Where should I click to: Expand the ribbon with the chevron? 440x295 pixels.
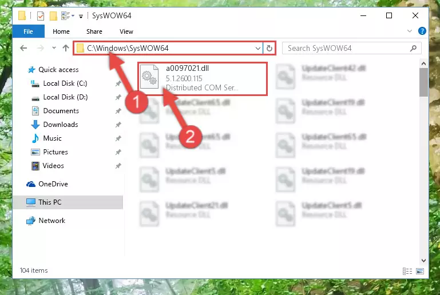[x=410, y=31]
